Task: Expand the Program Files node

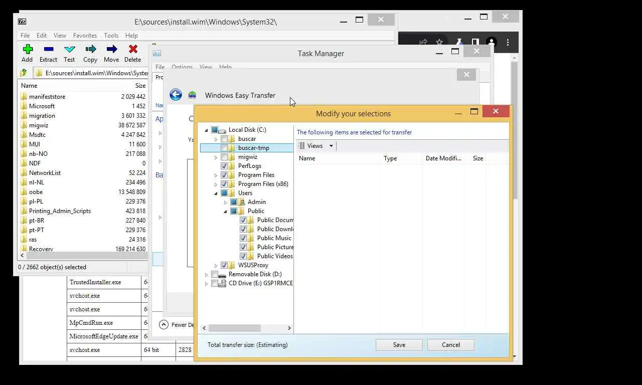Action: point(216,175)
